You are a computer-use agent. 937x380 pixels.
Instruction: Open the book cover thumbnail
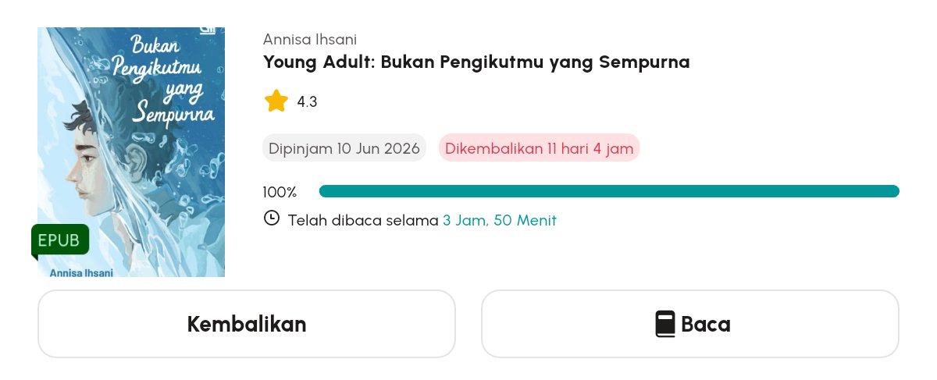click(131, 152)
